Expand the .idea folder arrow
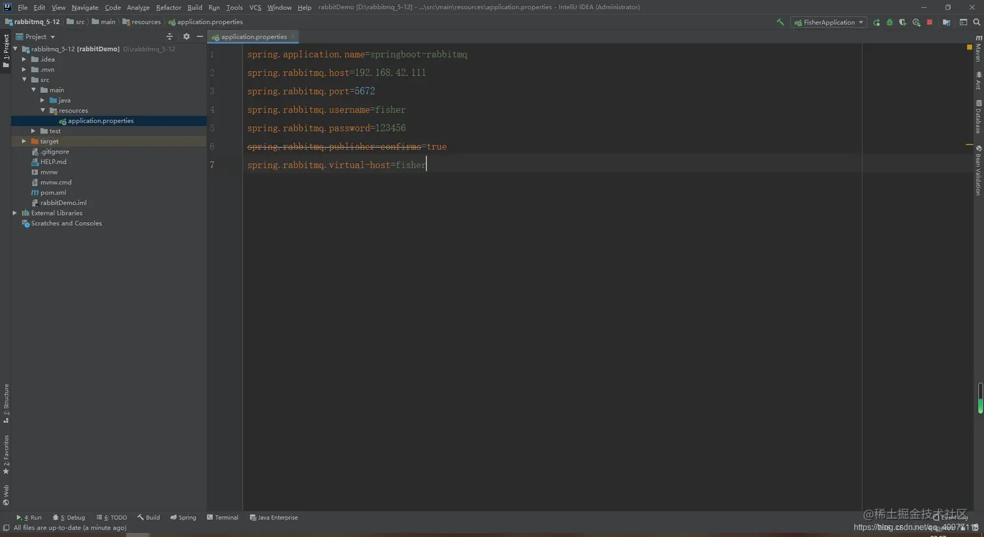Viewport: 984px width, 537px height. pyautogui.click(x=24, y=59)
